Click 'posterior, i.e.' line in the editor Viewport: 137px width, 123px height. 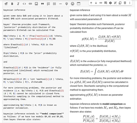(x=12, y=73)
